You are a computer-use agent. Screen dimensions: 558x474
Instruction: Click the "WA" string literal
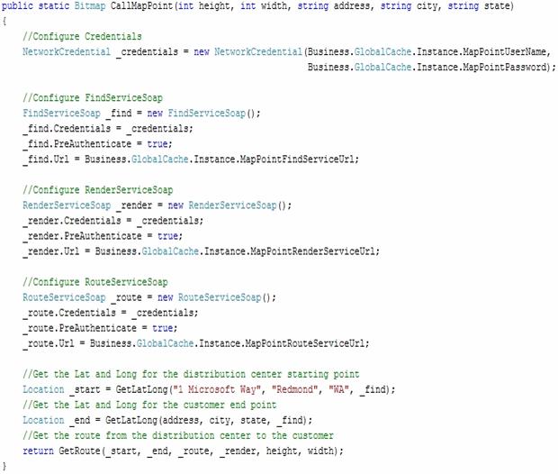point(338,389)
